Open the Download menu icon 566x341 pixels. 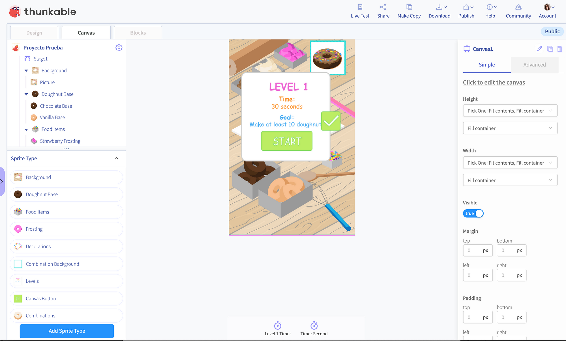[439, 7]
